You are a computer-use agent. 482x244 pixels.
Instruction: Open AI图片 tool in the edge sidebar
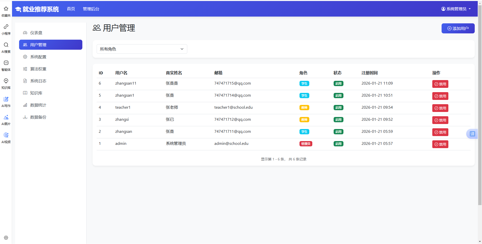coord(6,119)
